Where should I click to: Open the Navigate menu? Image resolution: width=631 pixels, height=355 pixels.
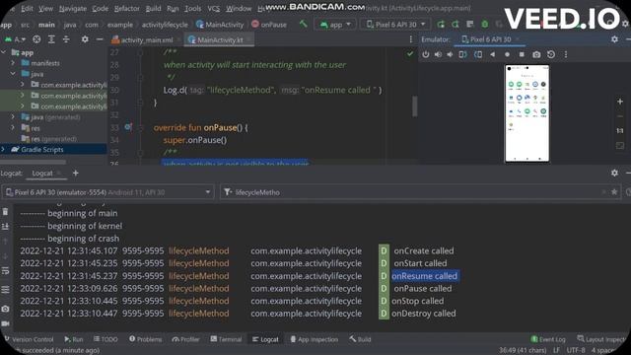coord(73,9)
